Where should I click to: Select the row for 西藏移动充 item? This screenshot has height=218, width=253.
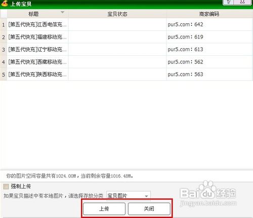(x=126, y=62)
